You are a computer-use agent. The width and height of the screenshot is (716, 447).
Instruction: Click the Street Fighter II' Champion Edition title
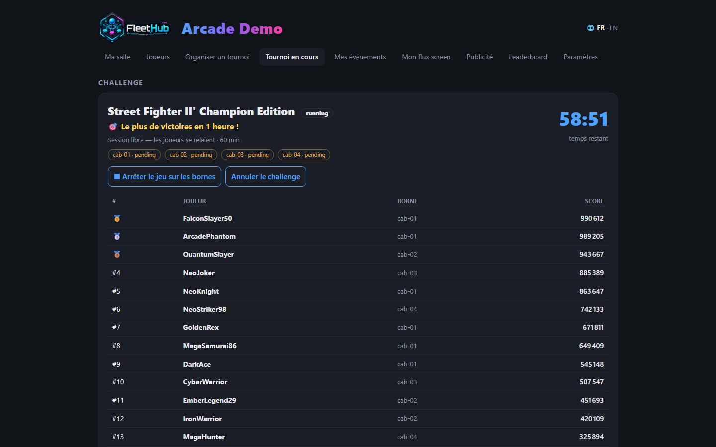[201, 112]
